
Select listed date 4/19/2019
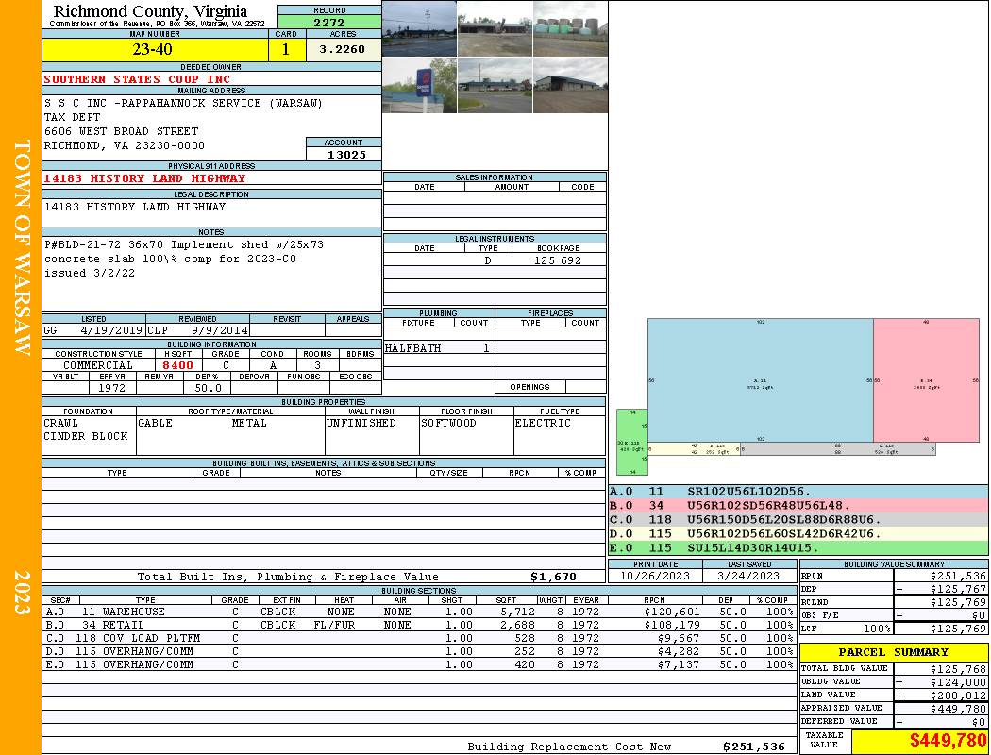click(112, 329)
